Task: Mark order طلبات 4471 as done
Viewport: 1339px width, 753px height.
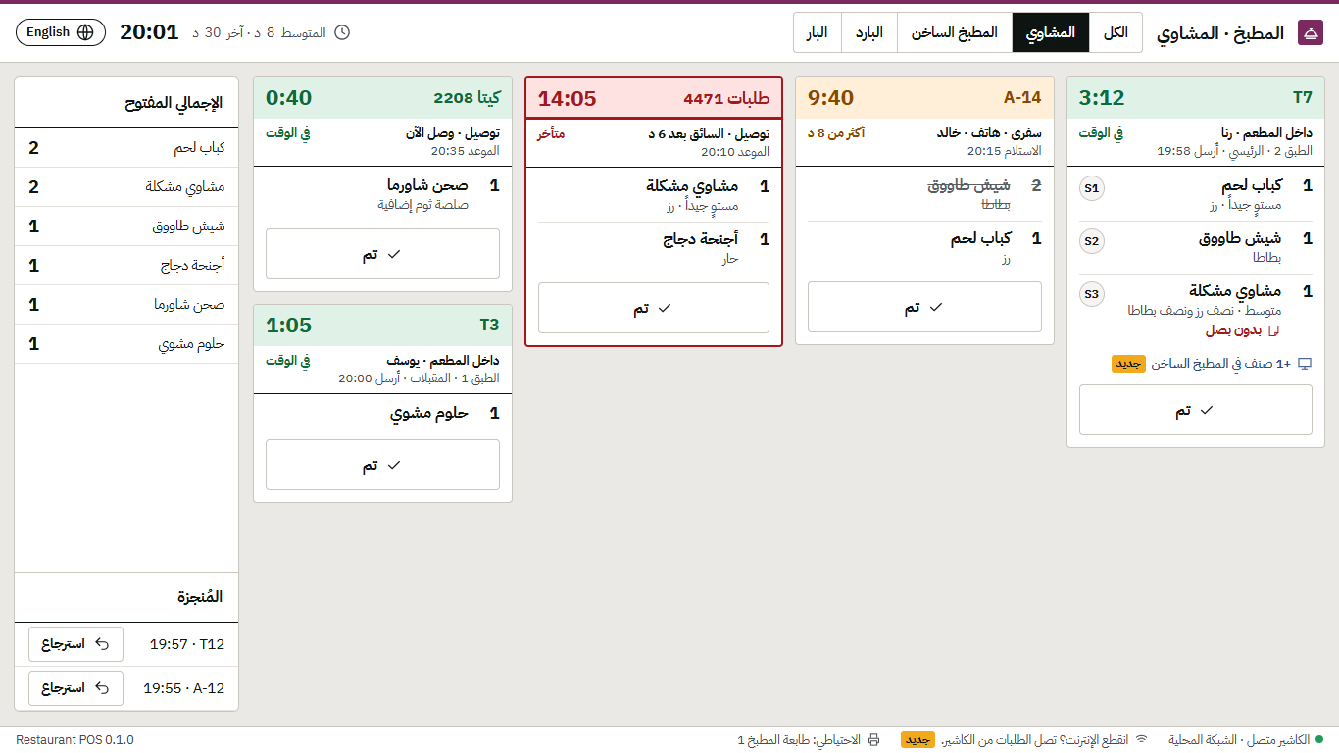Action: (654, 308)
